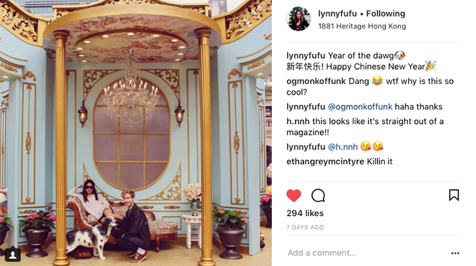
Task: Open h.nnh commenter profile
Action: tap(298, 121)
